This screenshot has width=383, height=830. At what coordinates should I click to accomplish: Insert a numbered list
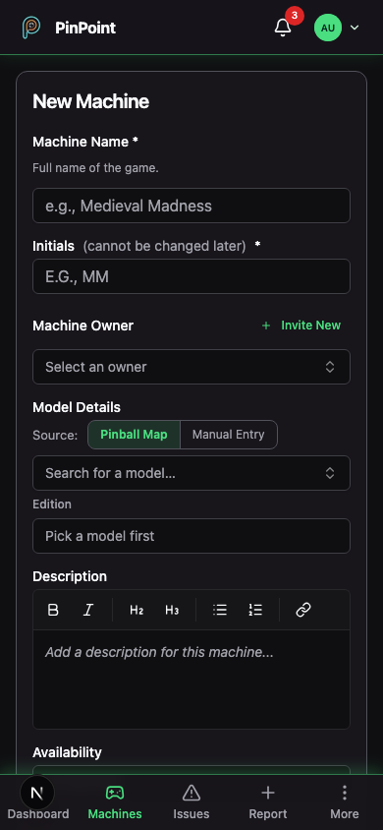[255, 610]
